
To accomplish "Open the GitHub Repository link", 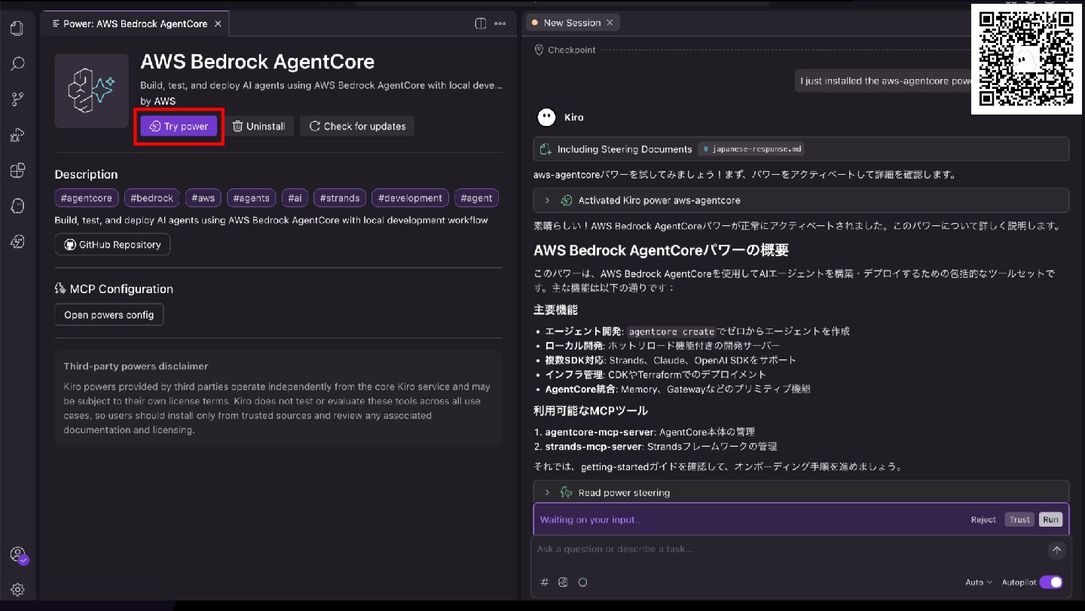I will point(112,245).
